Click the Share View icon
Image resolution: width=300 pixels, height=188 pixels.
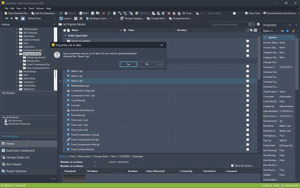pyautogui.click(x=247, y=13)
